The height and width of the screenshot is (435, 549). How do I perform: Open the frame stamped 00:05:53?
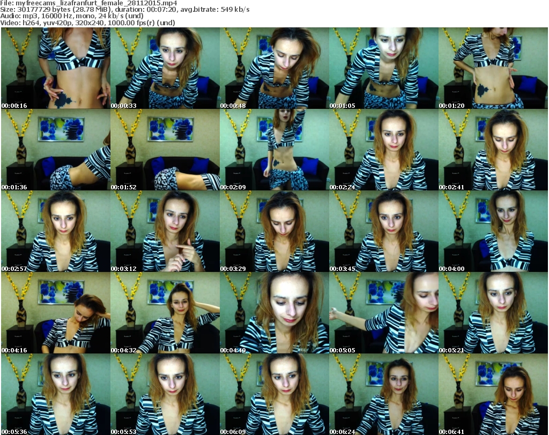pyautogui.click(x=165, y=394)
